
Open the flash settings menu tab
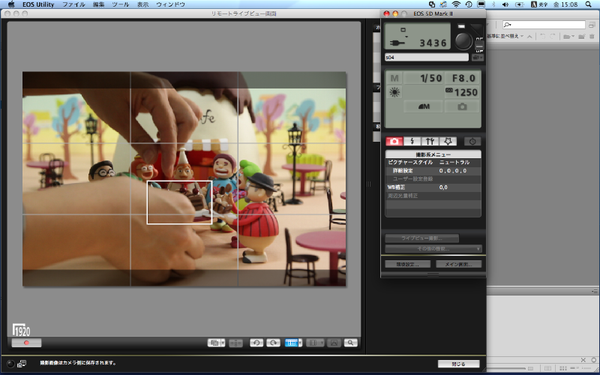(x=412, y=141)
